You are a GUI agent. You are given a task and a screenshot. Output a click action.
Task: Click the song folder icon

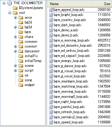[x=21, y=80]
